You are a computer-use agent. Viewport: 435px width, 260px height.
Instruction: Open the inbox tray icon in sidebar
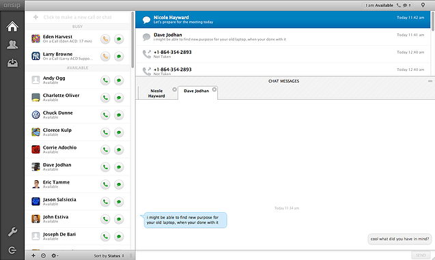click(x=12, y=63)
